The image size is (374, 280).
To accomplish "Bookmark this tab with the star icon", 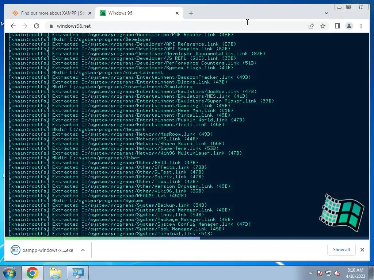I will pos(323,26).
